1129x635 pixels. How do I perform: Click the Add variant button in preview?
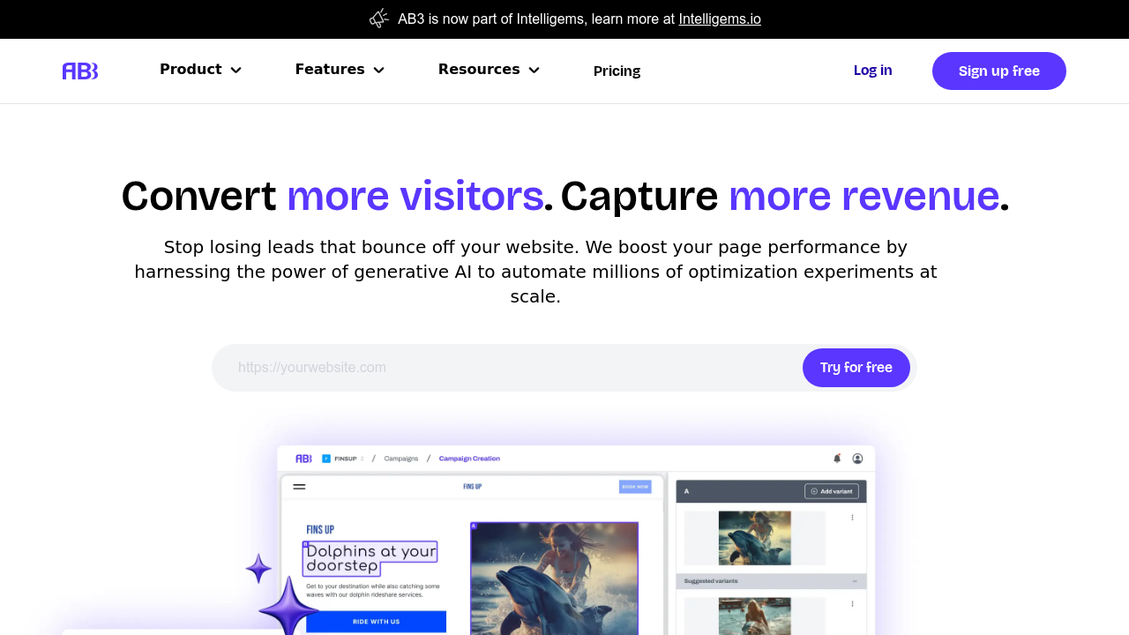(x=831, y=491)
